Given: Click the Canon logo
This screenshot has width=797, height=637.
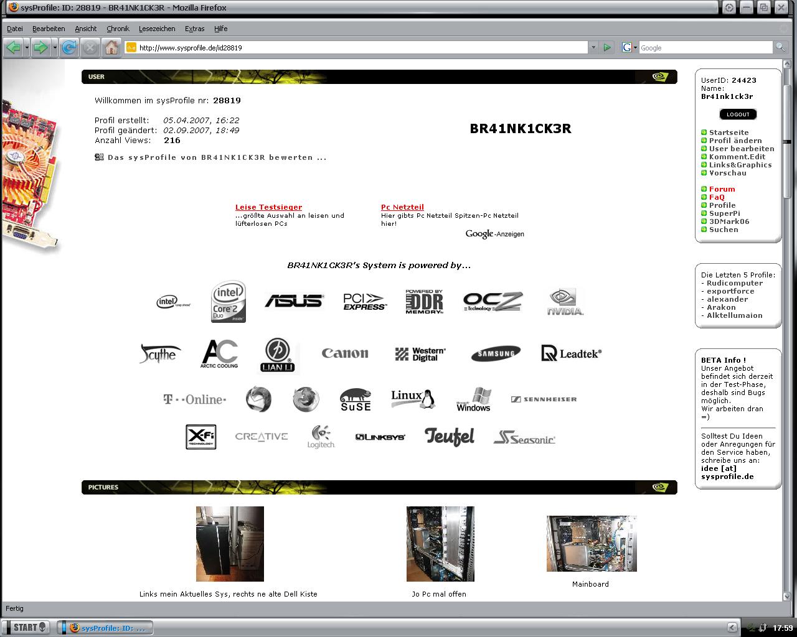Looking at the screenshot, I should [345, 353].
